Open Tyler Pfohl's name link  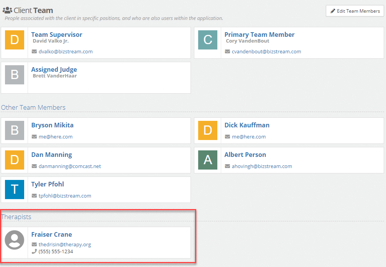[x=48, y=184]
